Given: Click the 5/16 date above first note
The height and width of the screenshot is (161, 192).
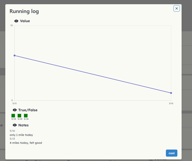Looking at the screenshot, I should click(12, 131).
